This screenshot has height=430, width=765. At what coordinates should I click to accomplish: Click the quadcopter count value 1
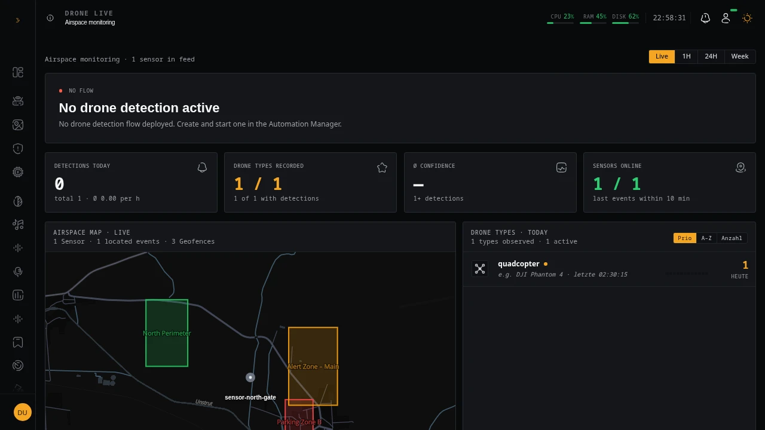pyautogui.click(x=745, y=265)
